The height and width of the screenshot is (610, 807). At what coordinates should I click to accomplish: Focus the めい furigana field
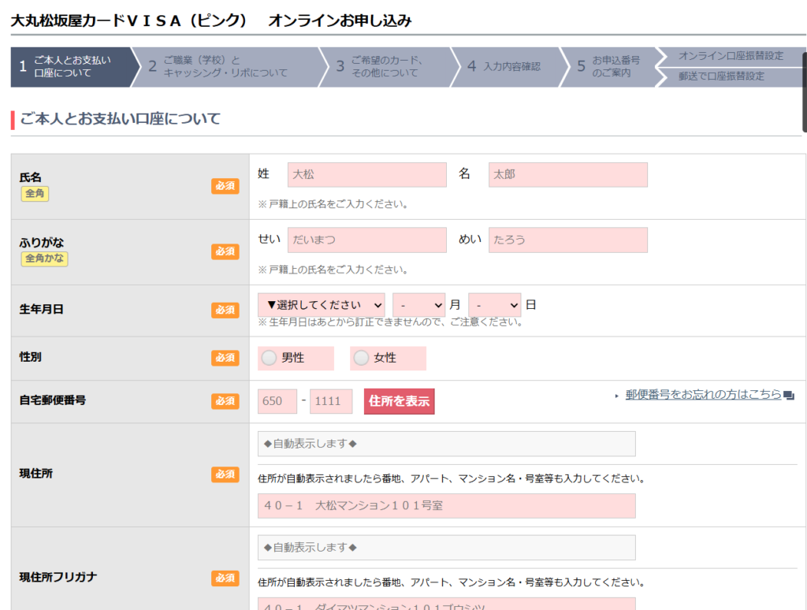pos(568,240)
